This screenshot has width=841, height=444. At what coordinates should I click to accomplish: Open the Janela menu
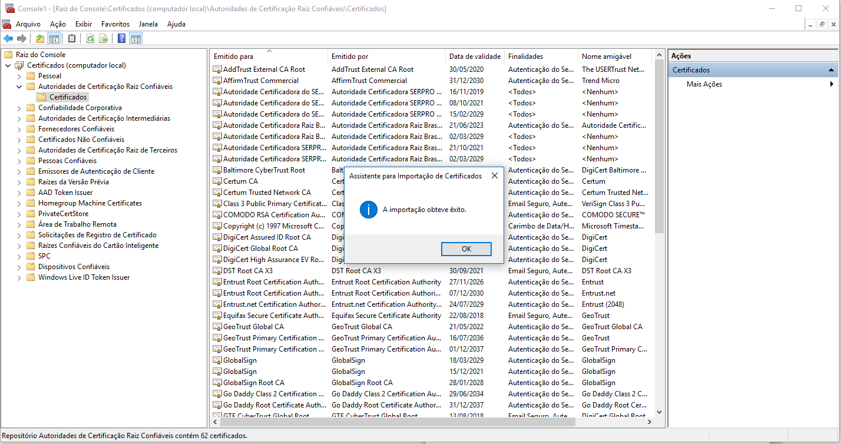click(x=148, y=24)
